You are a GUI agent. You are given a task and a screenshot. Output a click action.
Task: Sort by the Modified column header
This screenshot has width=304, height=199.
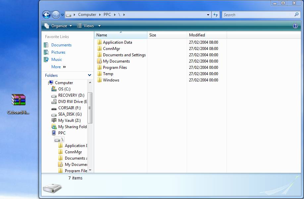(197, 35)
